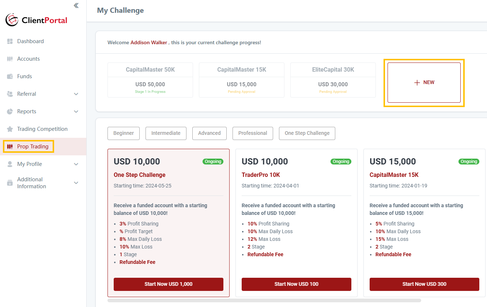
Task: Switch to the Professional filter tab
Action: click(253, 133)
